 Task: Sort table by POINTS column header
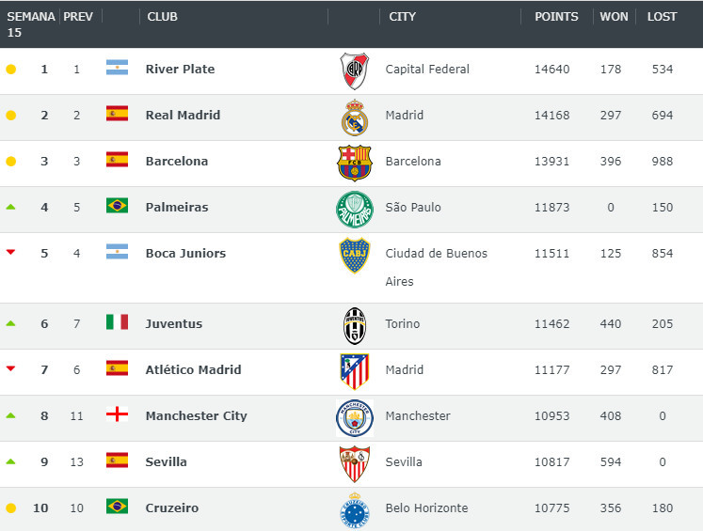pos(556,17)
